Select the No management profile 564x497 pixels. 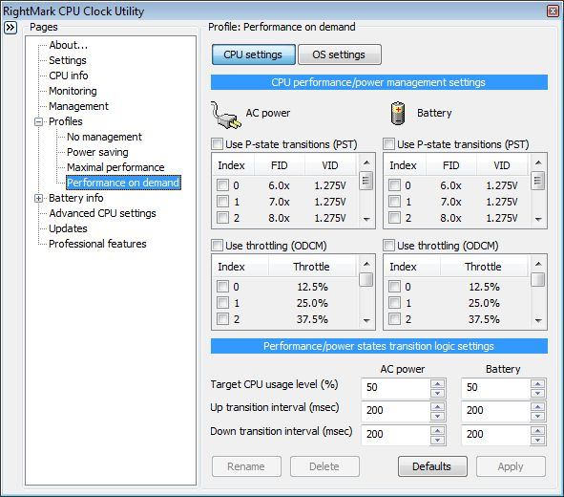click(104, 137)
